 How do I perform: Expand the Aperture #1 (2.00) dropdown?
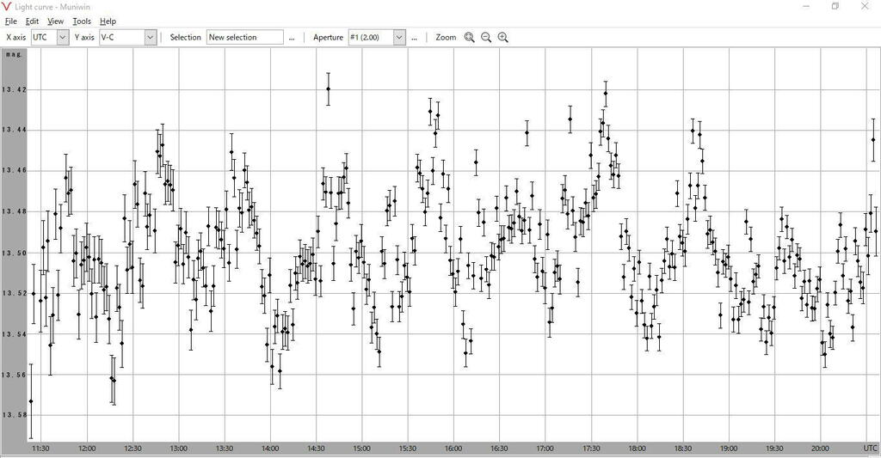(399, 37)
